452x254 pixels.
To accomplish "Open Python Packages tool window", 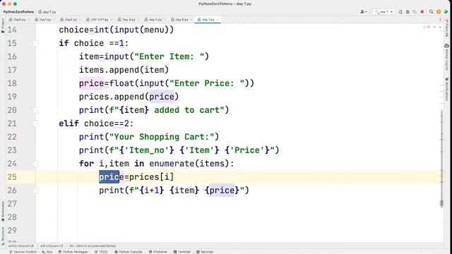I will [73, 252].
